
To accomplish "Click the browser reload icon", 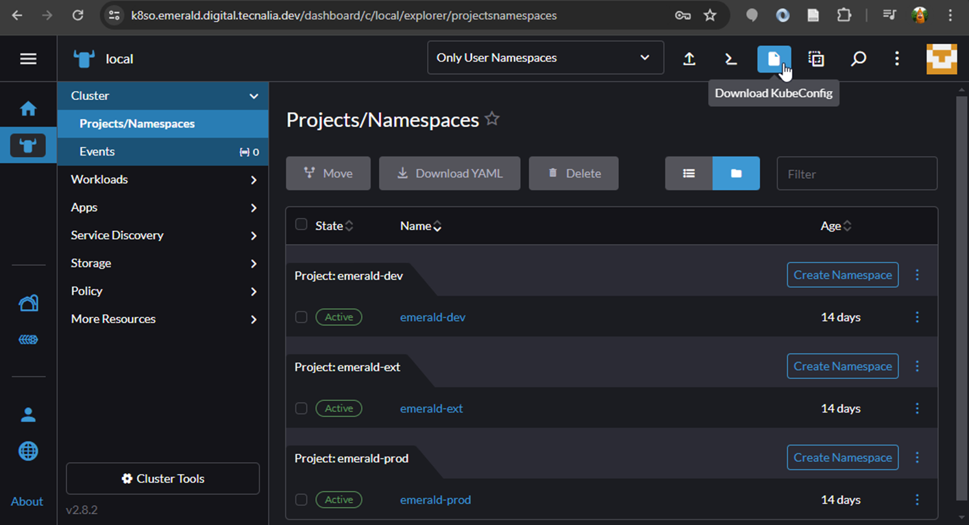I will tap(78, 15).
